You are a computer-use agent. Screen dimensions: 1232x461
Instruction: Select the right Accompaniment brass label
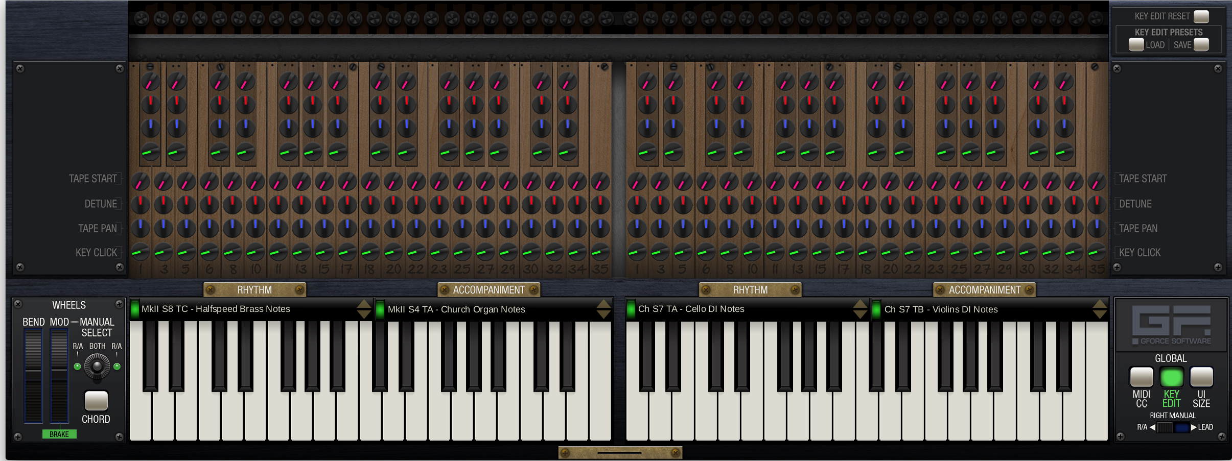984,290
